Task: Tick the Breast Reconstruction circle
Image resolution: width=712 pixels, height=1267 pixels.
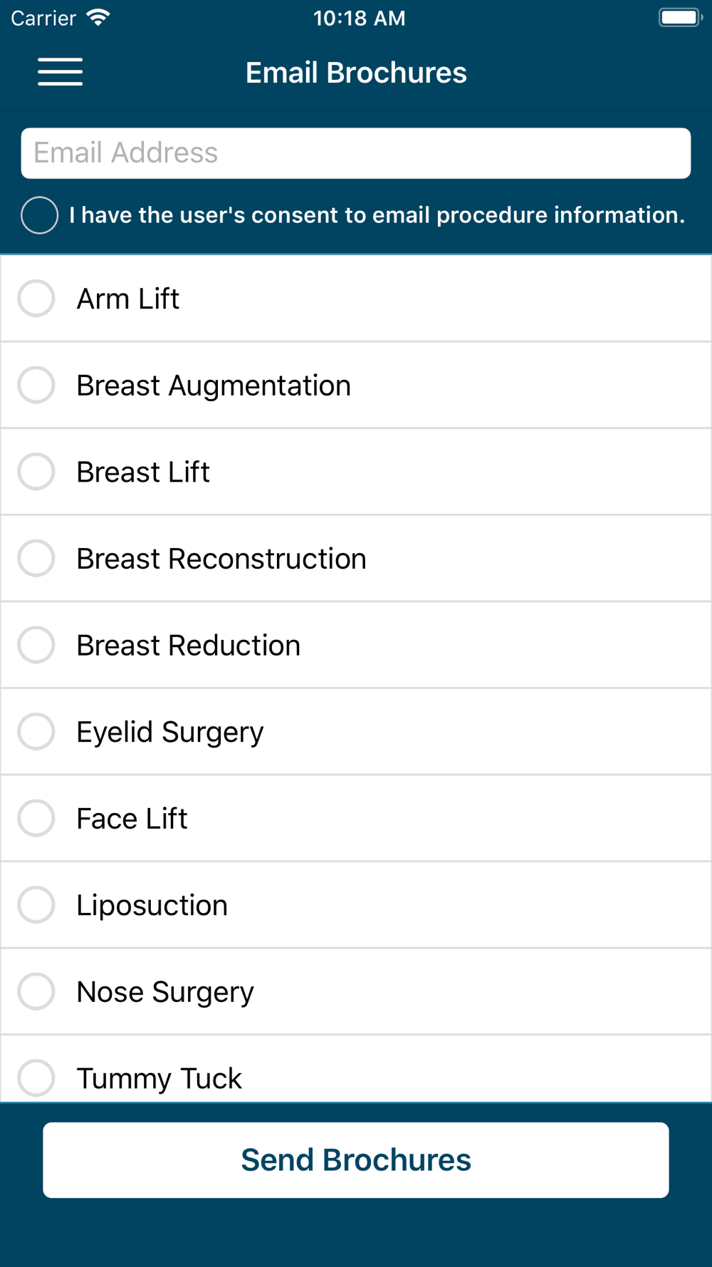Action: pyautogui.click(x=36, y=558)
